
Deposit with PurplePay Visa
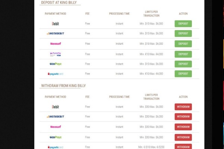(183, 54)
